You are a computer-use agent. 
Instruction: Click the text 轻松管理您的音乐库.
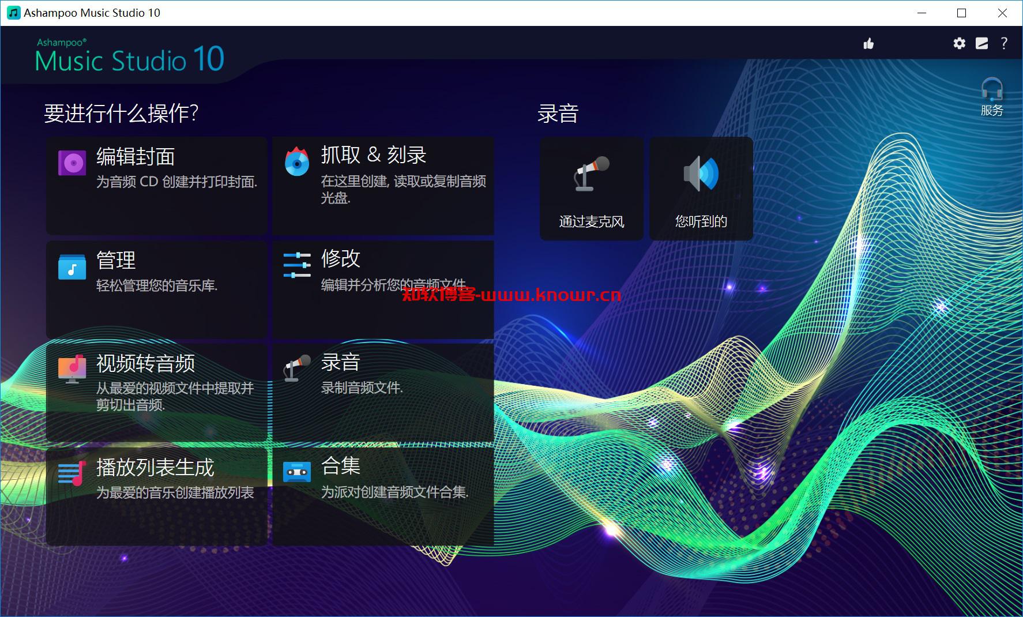157,285
